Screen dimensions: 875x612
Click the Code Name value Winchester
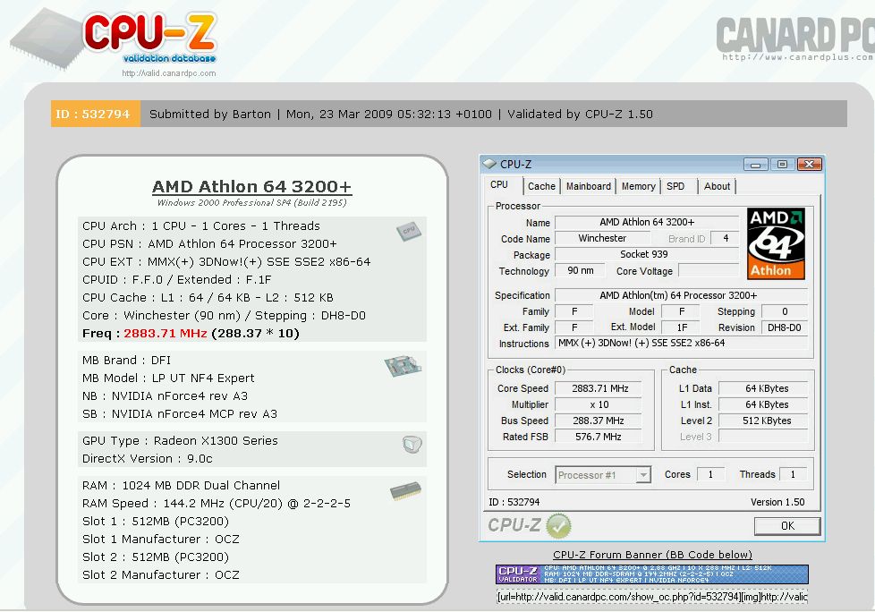602,238
